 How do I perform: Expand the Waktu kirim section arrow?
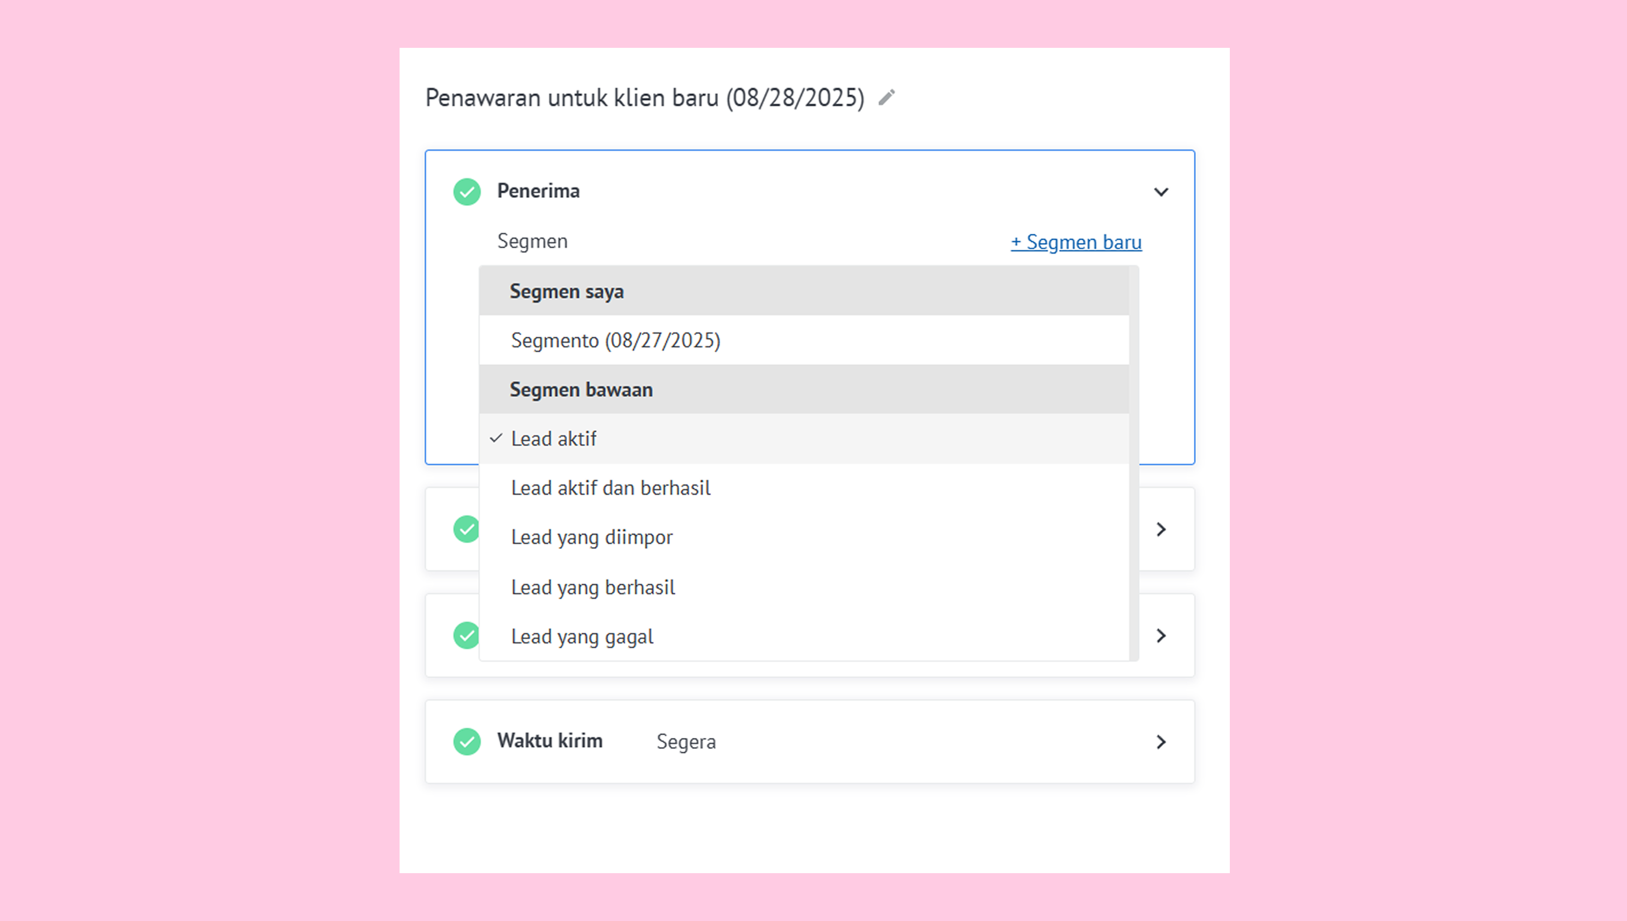[x=1161, y=742]
